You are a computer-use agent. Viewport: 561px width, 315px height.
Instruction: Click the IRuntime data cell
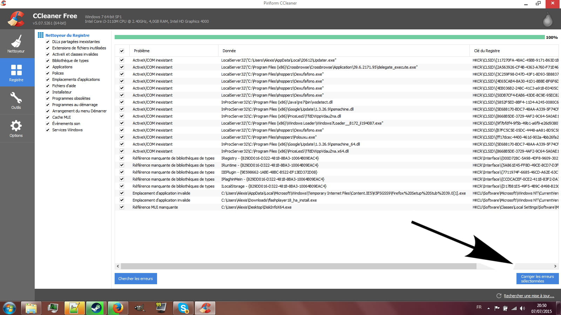click(270, 165)
